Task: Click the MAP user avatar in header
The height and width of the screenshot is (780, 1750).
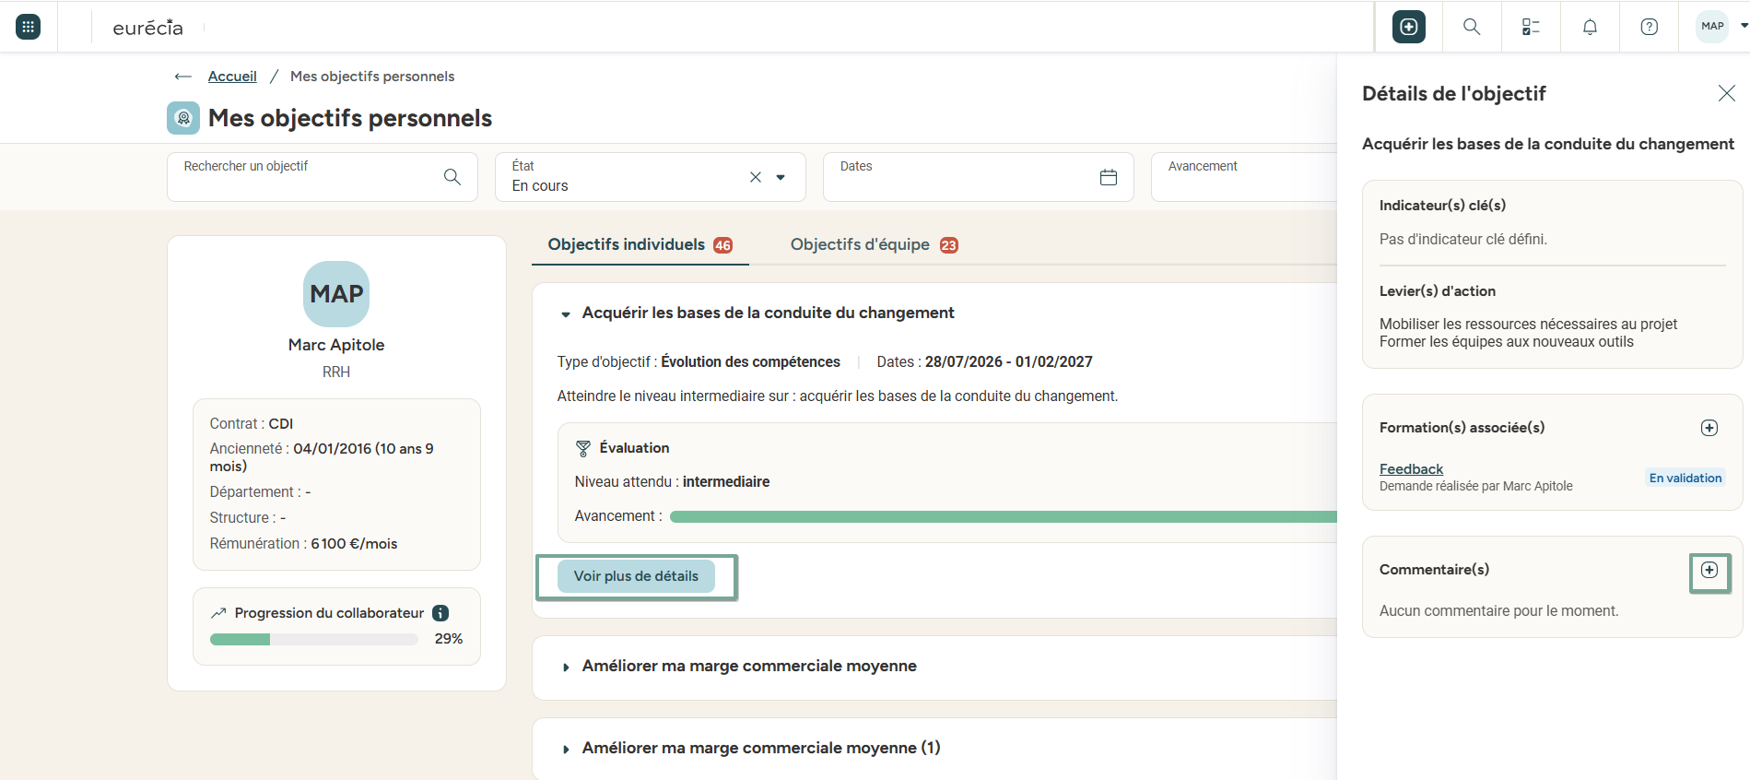Action: click(x=1712, y=27)
